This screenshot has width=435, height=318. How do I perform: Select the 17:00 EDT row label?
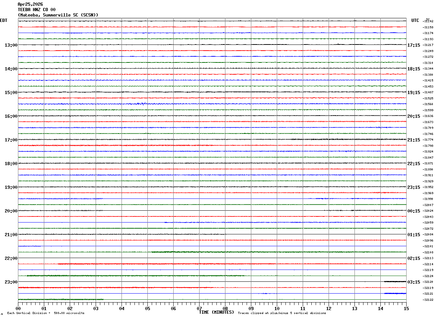coord(11,140)
